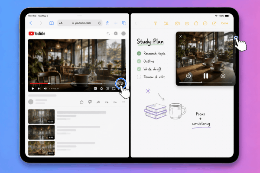Skip to the next YouTube video
The image size is (260, 173).
coord(39,89)
